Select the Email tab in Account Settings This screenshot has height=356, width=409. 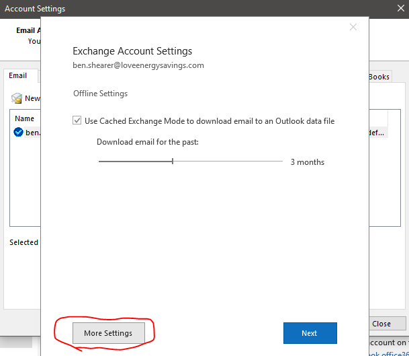18,75
